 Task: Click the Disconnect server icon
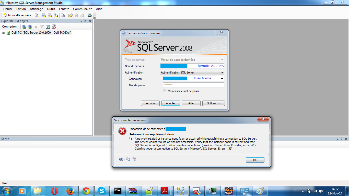pyautogui.click(x=30, y=27)
